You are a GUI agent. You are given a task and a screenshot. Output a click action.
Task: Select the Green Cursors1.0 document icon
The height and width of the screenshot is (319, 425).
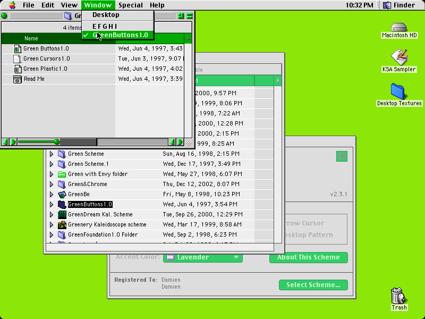[x=17, y=59]
